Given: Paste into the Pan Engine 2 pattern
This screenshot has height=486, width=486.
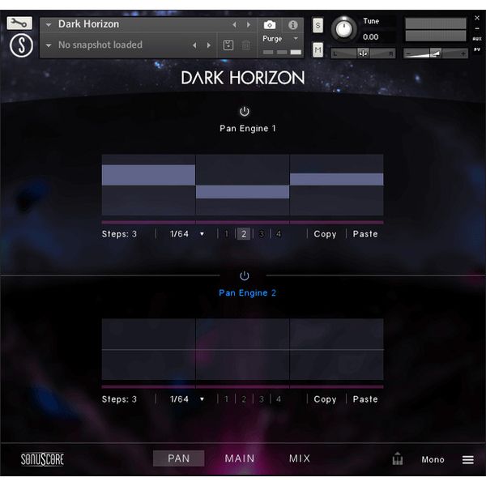Looking at the screenshot, I should tap(365, 399).
